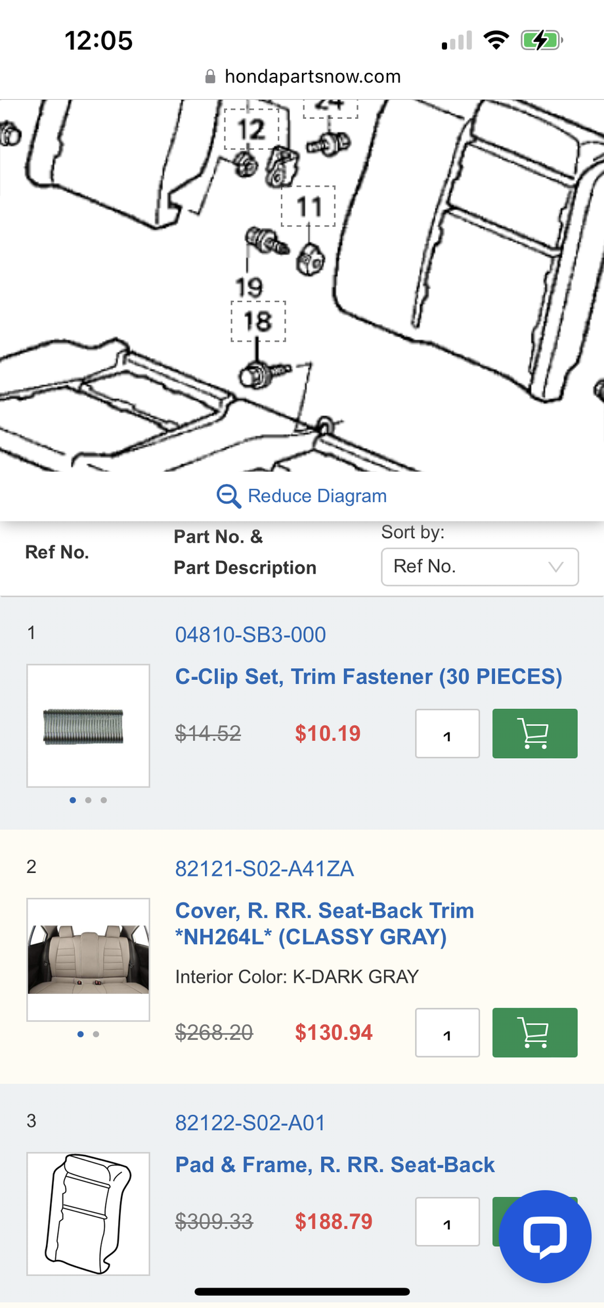Image resolution: width=604 pixels, height=1308 pixels.
Task: Open the Sort by Ref No. dropdown
Action: (479, 566)
